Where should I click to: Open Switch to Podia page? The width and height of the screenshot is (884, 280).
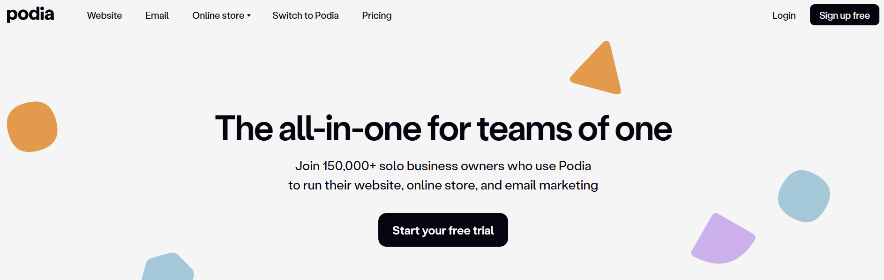(x=305, y=15)
